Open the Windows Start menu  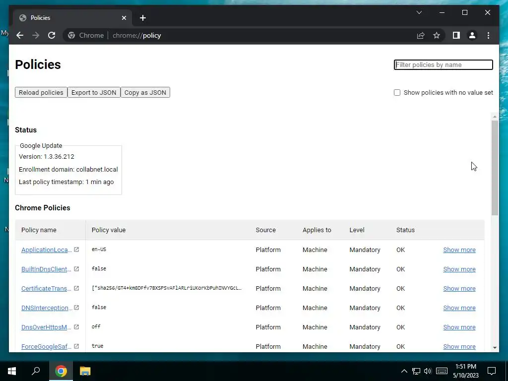12,371
